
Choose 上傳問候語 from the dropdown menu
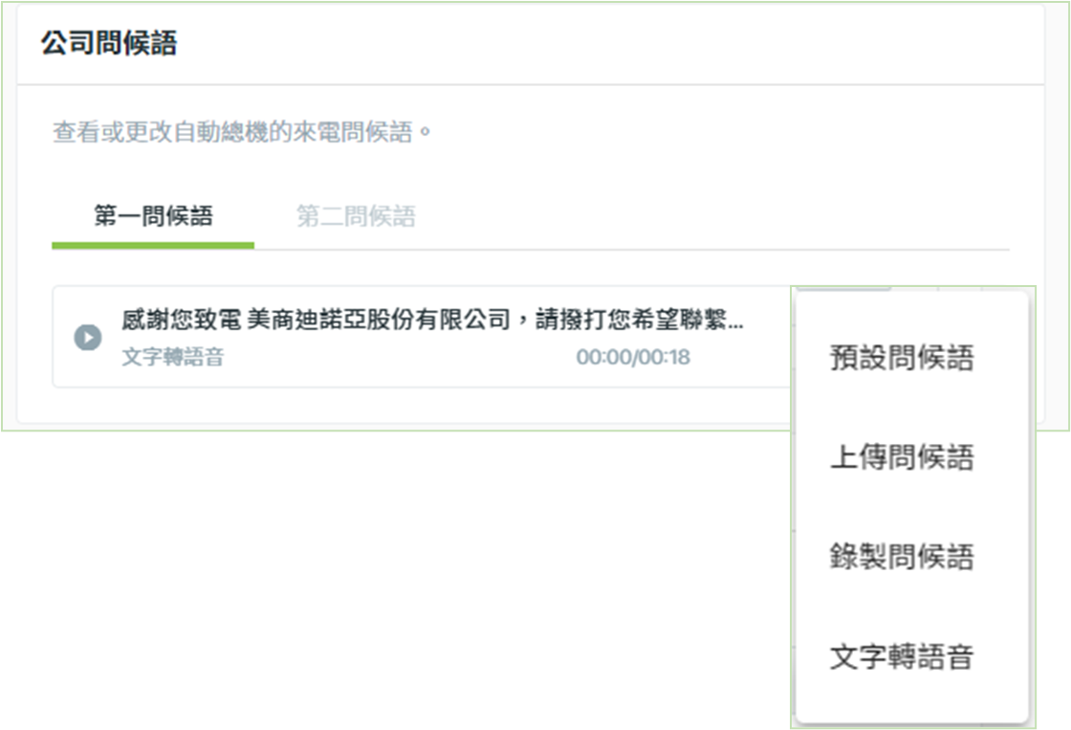coord(902,457)
